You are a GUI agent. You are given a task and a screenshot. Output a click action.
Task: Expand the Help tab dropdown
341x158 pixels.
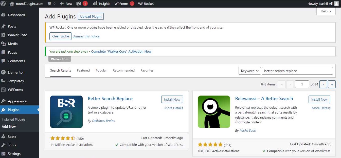[x=326, y=11]
